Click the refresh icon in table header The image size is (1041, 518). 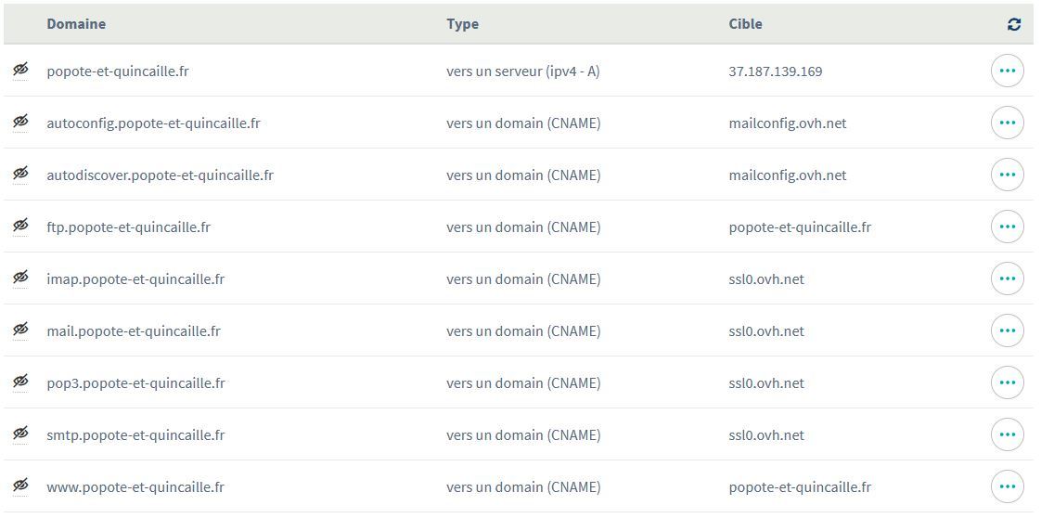(x=1013, y=25)
